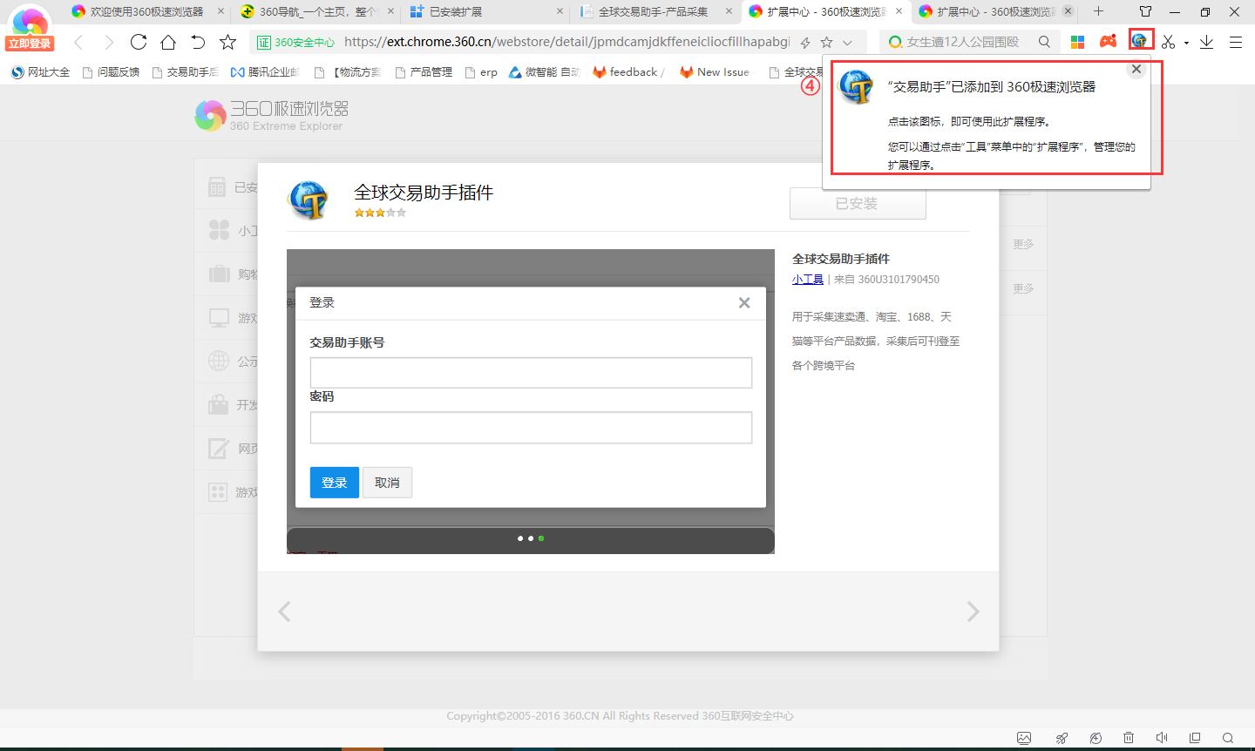The height and width of the screenshot is (751, 1255).
Task: Click the trade assistant extension toolbar icon
Action: 1140,40
